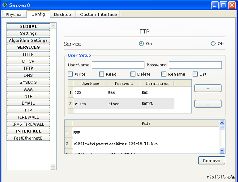Turn the FTP service Off
The height and width of the screenshot is (182, 238).
tap(213, 44)
